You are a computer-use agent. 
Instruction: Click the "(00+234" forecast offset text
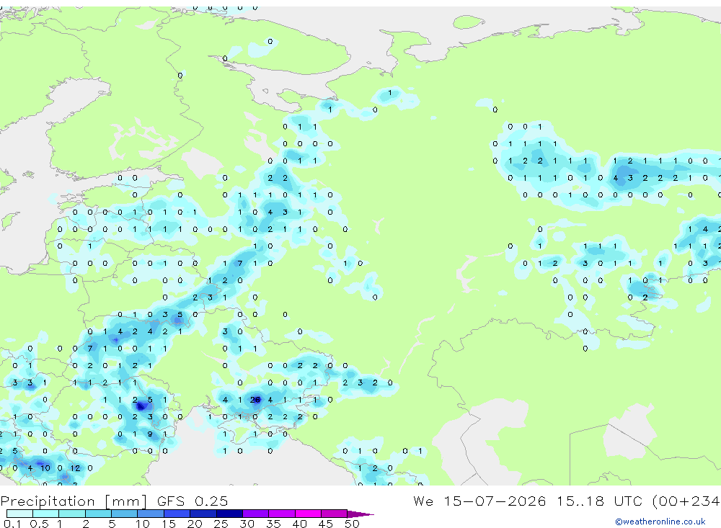pos(686,501)
